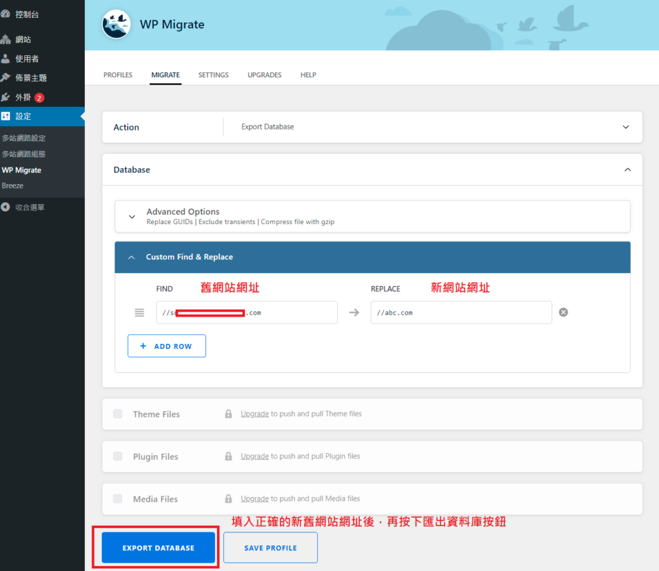
Task: Click the lock icon beside Theme Files
Action: 228,414
